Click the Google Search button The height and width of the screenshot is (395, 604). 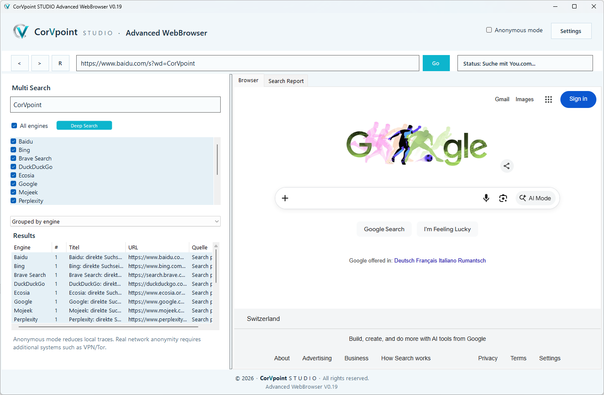click(384, 229)
